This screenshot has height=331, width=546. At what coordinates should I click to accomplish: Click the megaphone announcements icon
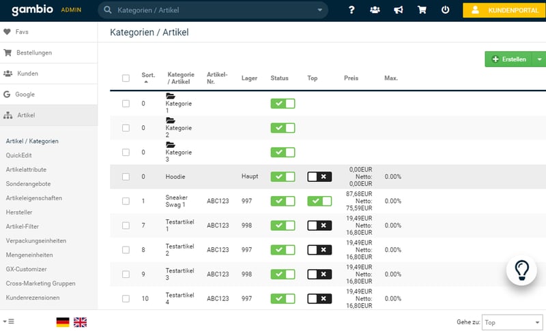[398, 10]
